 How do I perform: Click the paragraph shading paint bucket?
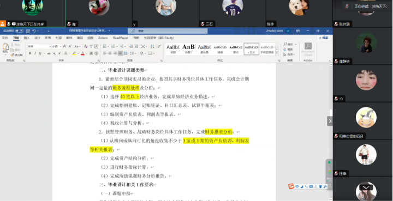pos(141,53)
